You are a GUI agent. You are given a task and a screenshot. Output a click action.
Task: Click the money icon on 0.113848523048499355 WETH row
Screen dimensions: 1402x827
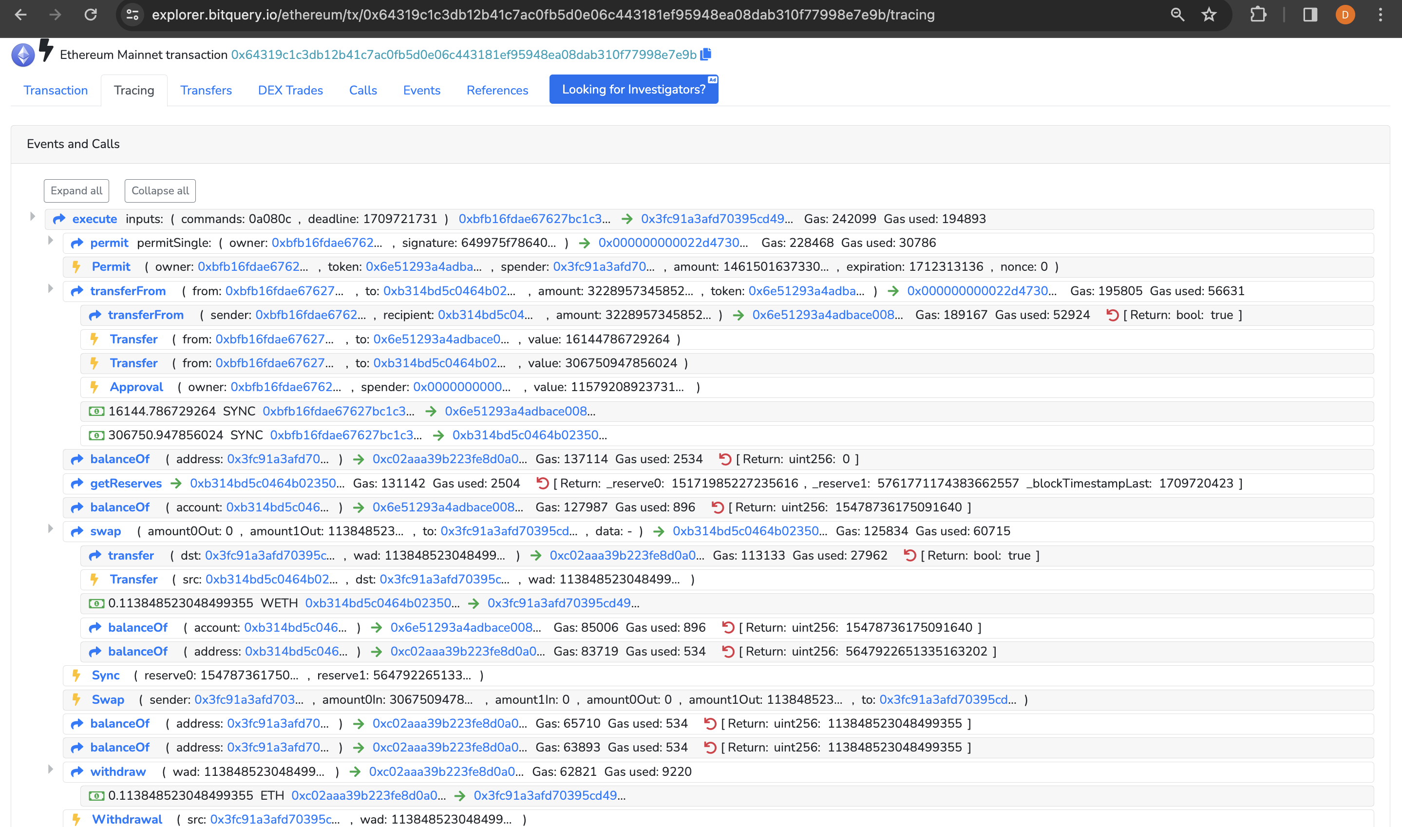pyautogui.click(x=96, y=603)
